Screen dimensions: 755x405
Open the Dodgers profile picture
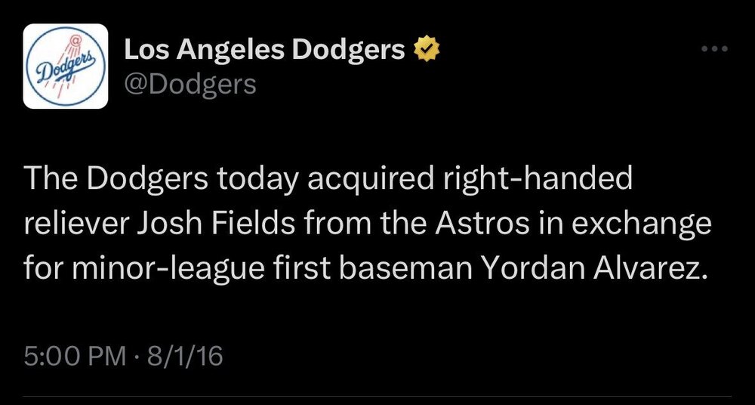[x=66, y=66]
